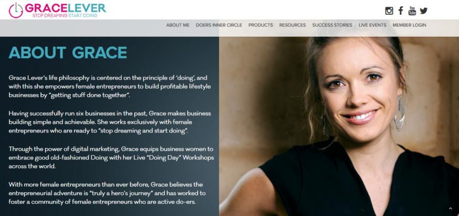The height and width of the screenshot is (216, 459).
Task: View SUCCESS STORIES page
Action: (332, 25)
